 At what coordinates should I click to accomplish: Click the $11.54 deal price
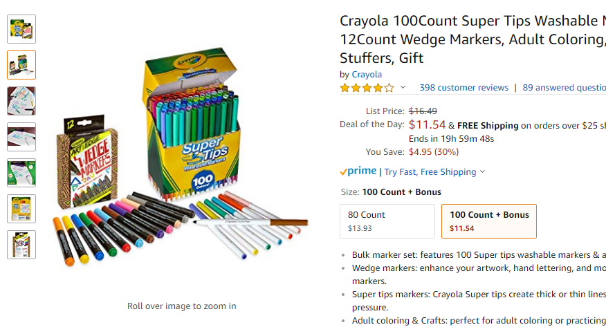click(x=427, y=124)
